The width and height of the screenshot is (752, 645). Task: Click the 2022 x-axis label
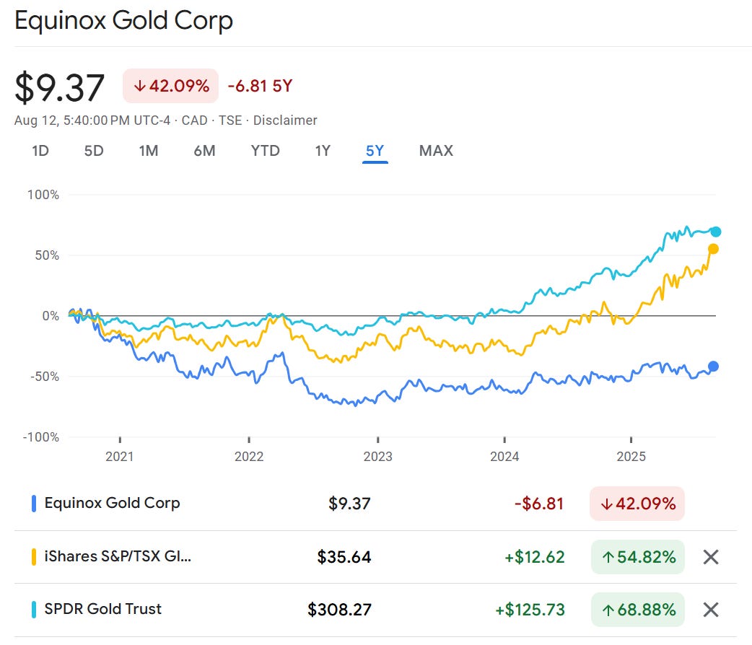[x=249, y=456]
